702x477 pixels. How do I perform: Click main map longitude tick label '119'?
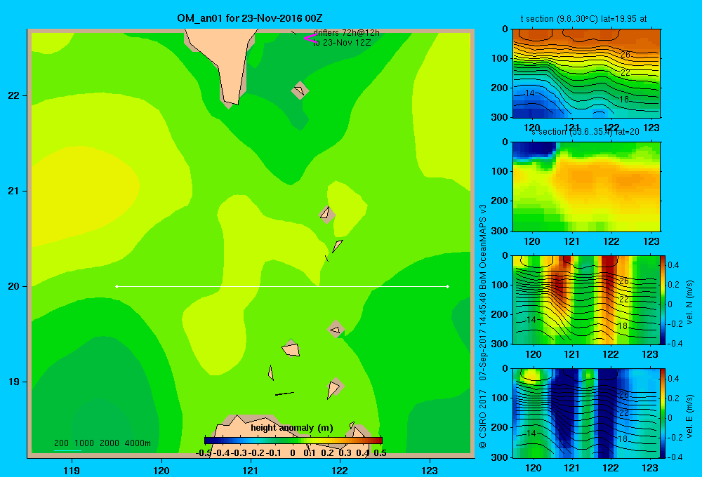click(72, 470)
